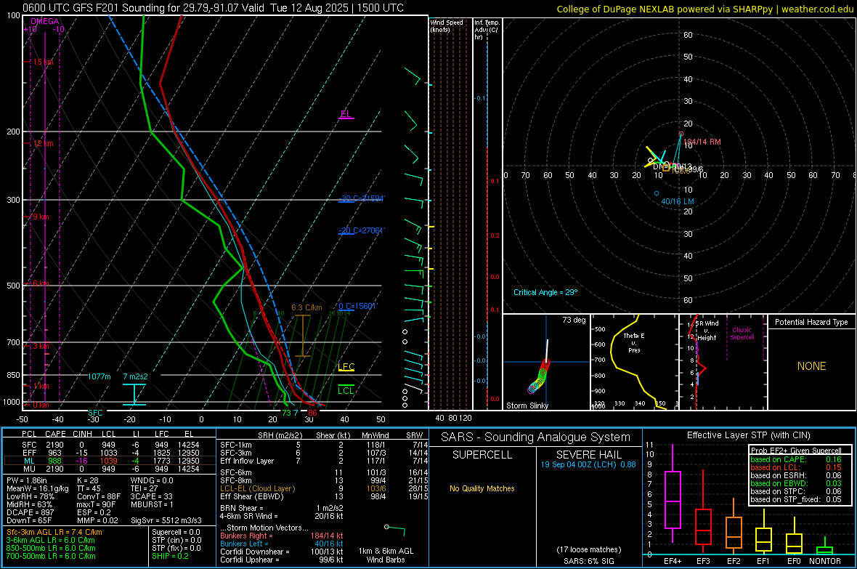Open the 19 Sep 04 00Z (LCH) analog match
Image resolution: width=857 pixels, height=569 pixels.
pyautogui.click(x=588, y=464)
